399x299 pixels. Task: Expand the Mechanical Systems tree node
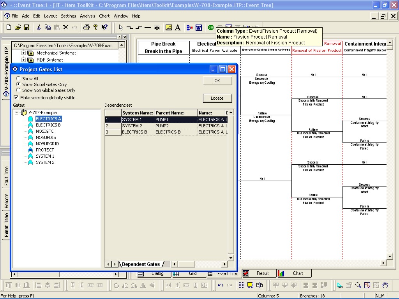point(23,53)
